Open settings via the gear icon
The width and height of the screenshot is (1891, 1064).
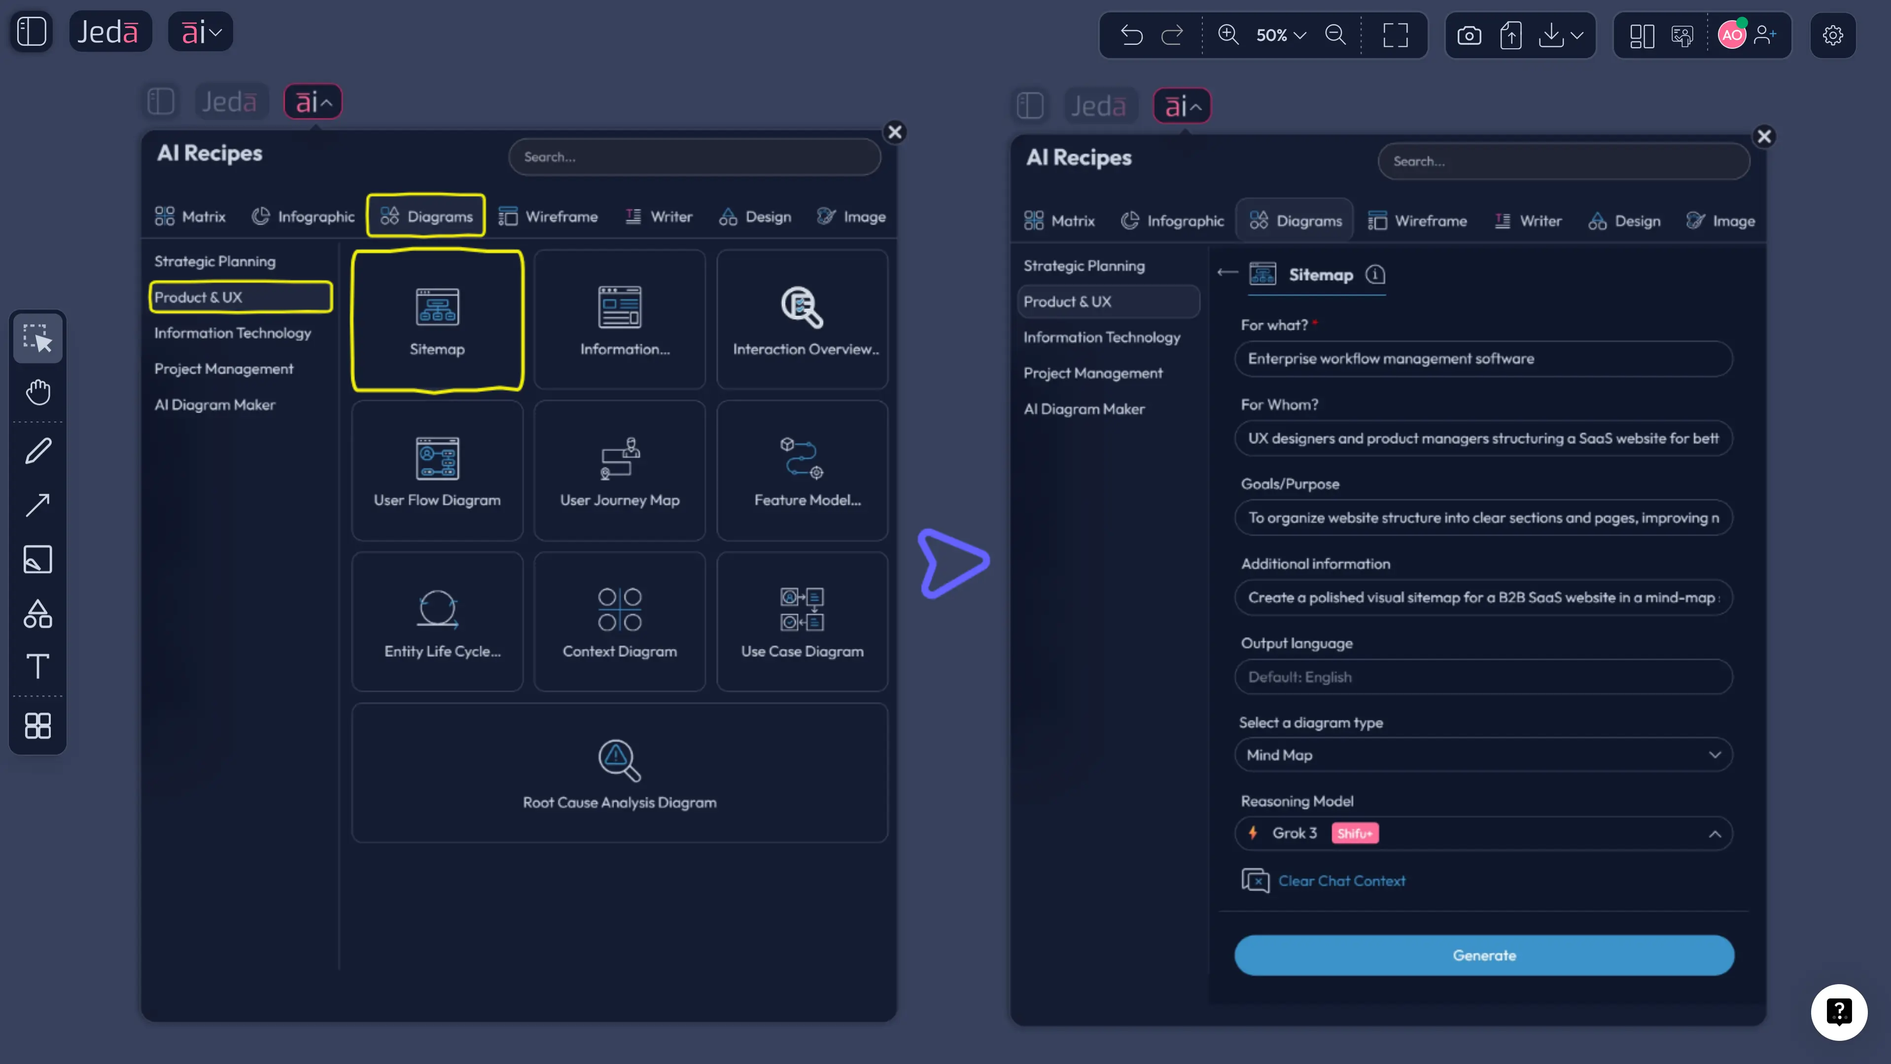(1833, 35)
